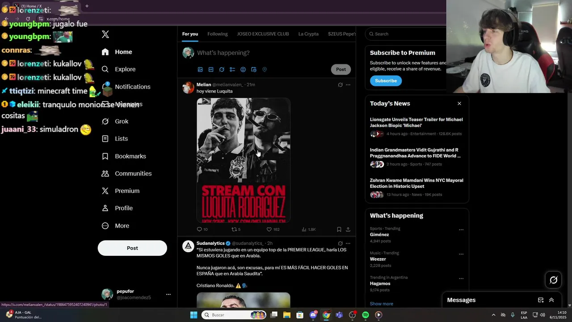Open Michael Jackson biopic news story
This screenshot has width=572, height=322.
tap(416, 127)
